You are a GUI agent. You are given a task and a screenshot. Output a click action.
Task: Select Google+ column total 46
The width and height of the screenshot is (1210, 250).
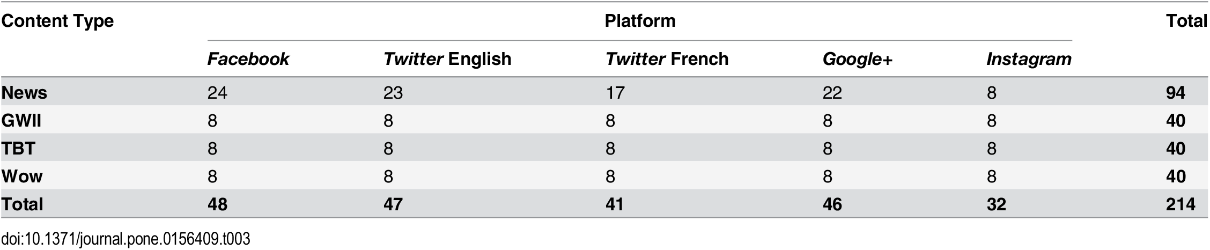[x=832, y=204]
